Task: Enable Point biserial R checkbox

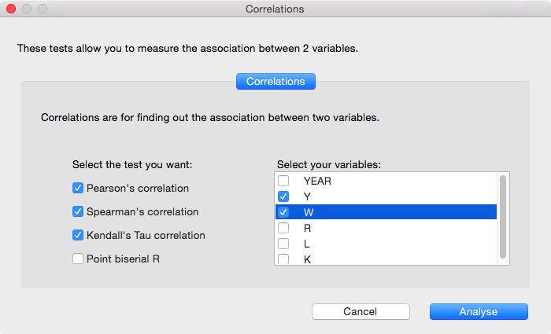Action: click(78, 259)
